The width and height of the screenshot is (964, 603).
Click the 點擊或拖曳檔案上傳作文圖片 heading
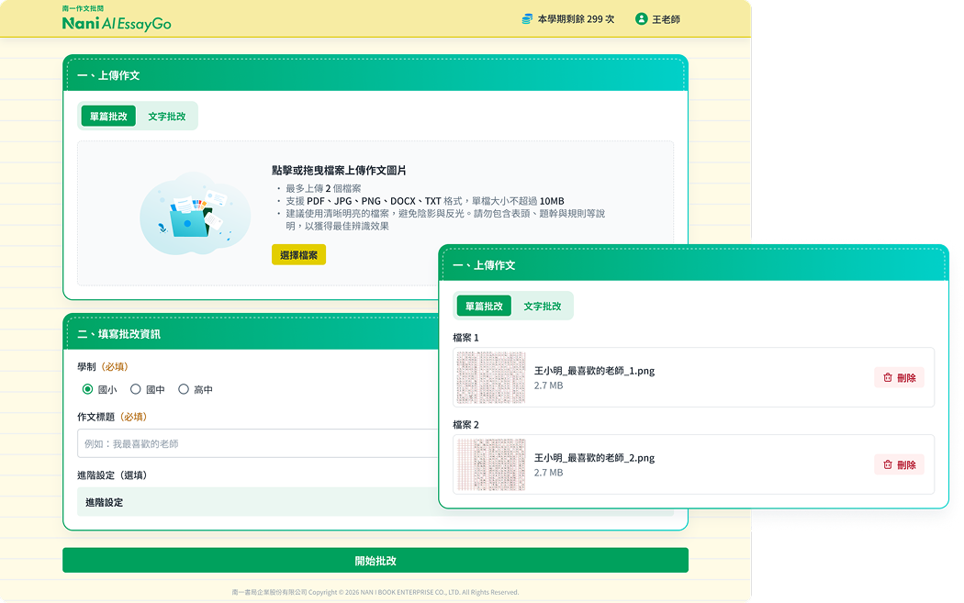pos(339,171)
